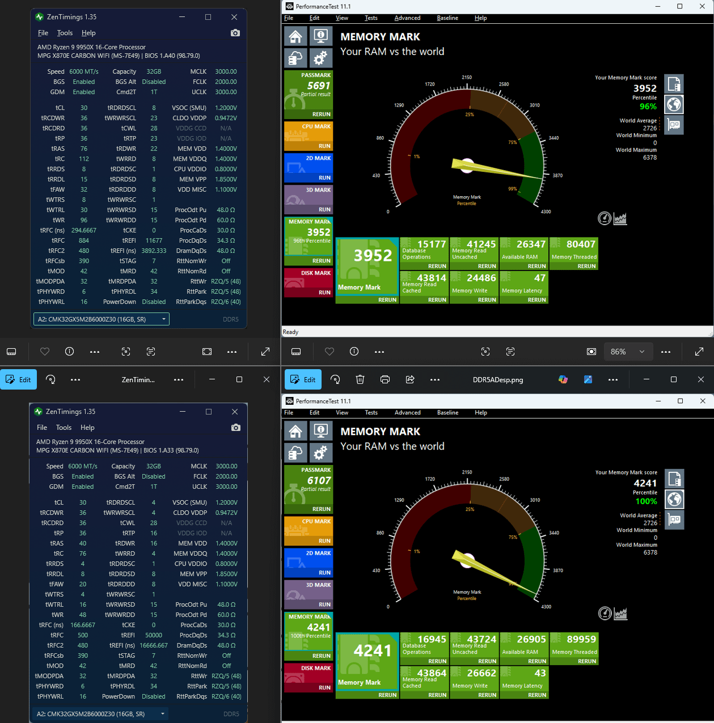Click the tRFC (ns) value 294.6667
The width and height of the screenshot is (714, 723).
[x=84, y=230]
